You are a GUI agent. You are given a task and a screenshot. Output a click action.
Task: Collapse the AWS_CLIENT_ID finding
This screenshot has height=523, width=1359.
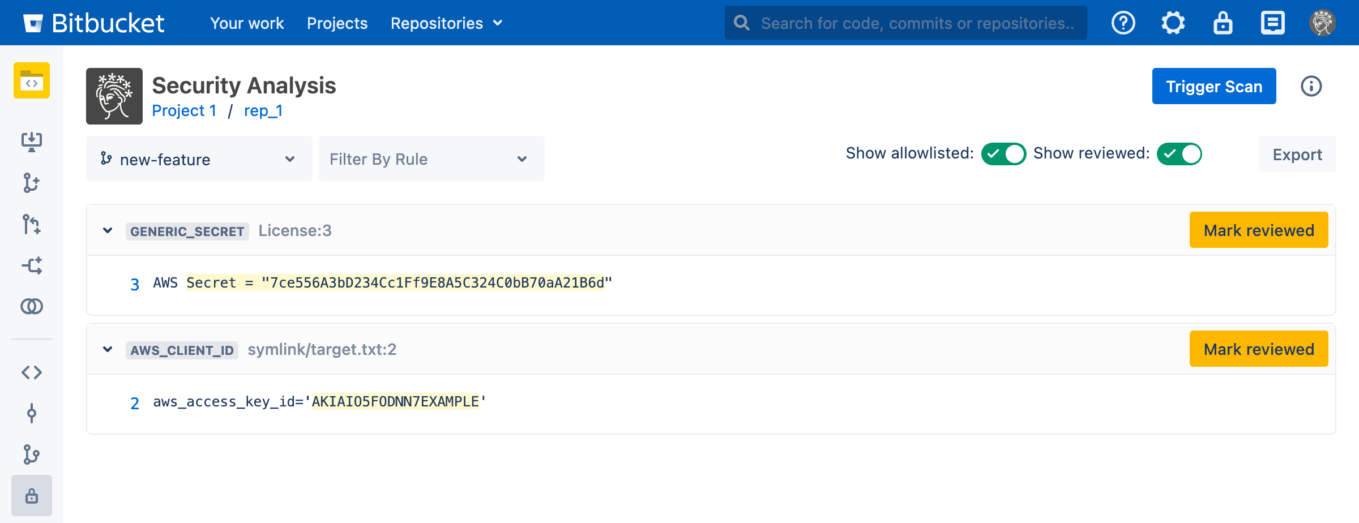pos(108,349)
